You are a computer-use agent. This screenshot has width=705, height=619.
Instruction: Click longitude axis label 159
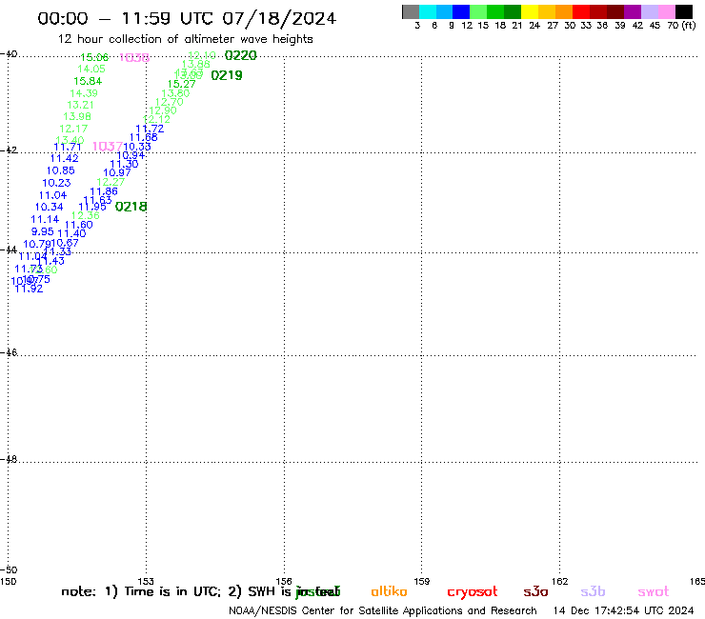[x=422, y=581]
